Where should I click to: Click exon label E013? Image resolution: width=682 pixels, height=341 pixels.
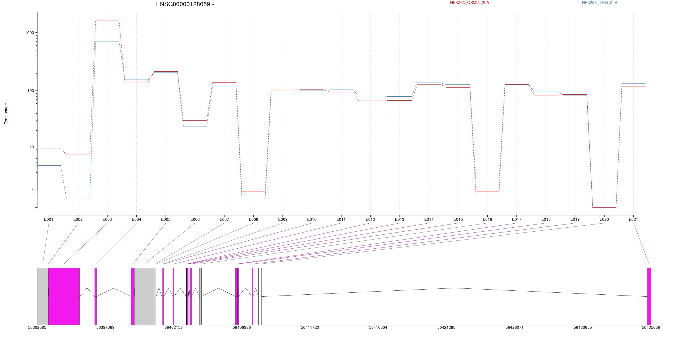click(x=400, y=219)
